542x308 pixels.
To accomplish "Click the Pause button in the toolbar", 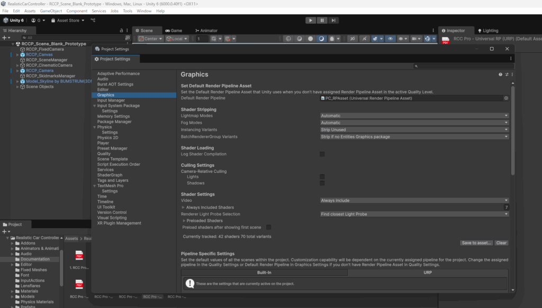I will pos(322,20).
